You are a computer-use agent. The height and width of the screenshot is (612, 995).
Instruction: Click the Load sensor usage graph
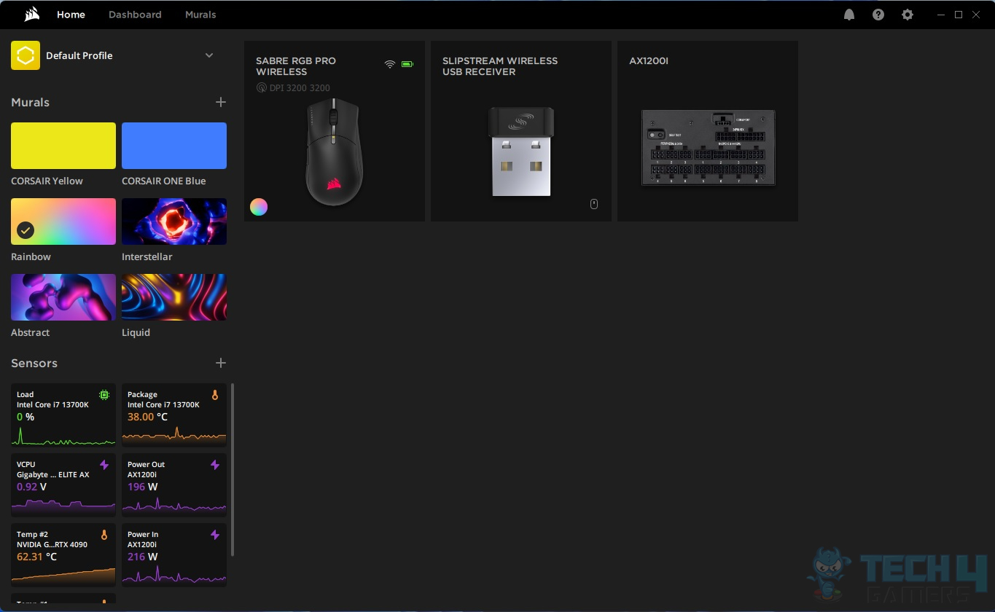pyautogui.click(x=63, y=436)
